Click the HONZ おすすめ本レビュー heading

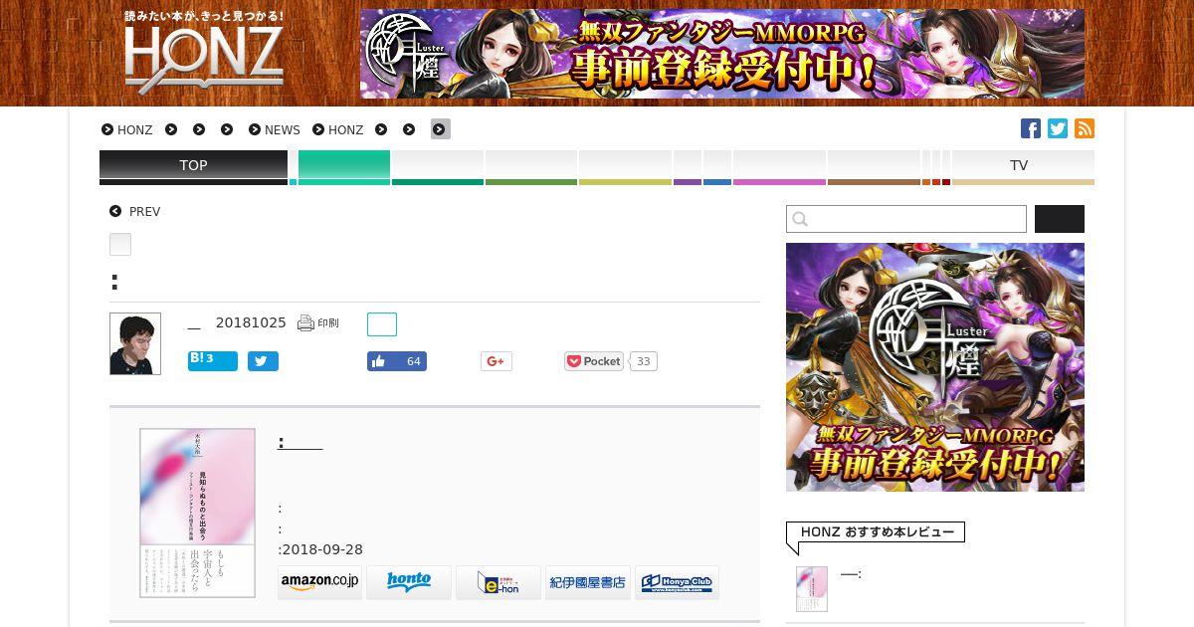[877, 532]
